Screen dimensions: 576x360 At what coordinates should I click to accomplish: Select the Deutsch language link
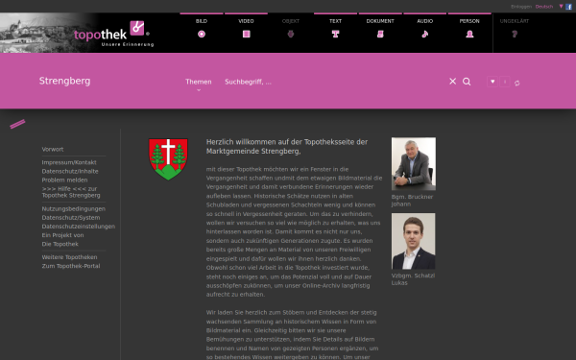click(544, 7)
